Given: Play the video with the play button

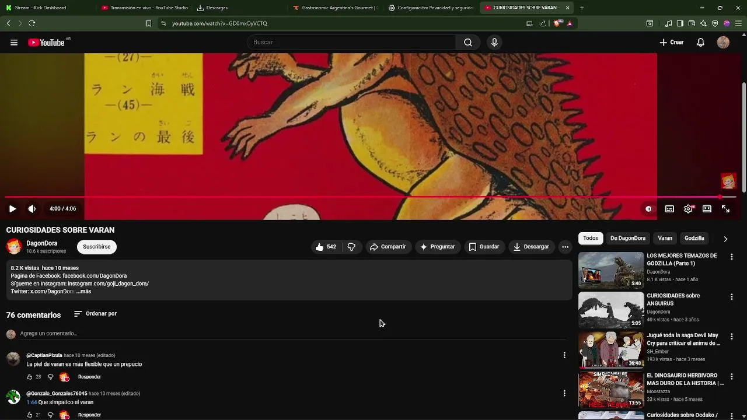Looking at the screenshot, I should click(12, 209).
